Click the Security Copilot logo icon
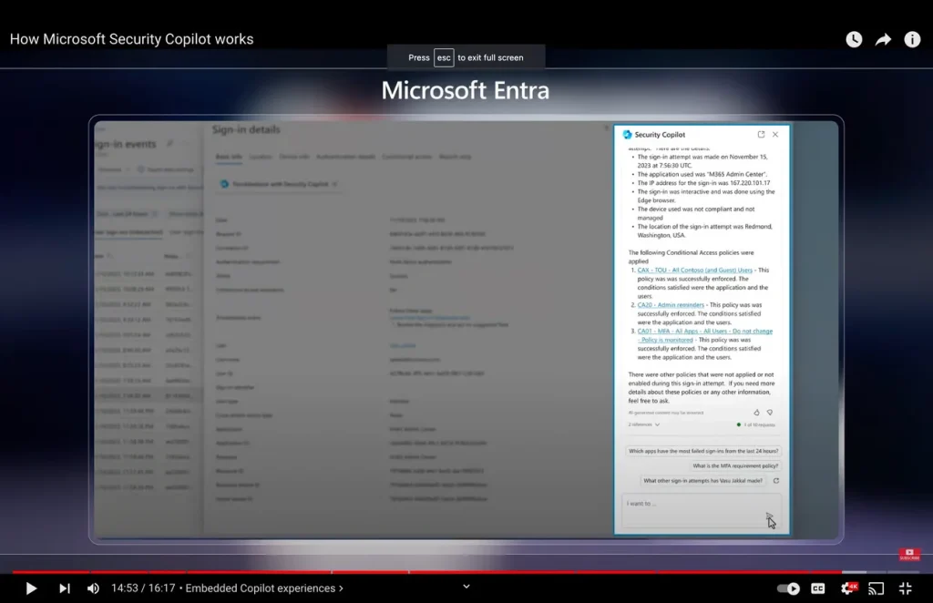Viewport: 933px width, 603px height. pos(627,135)
